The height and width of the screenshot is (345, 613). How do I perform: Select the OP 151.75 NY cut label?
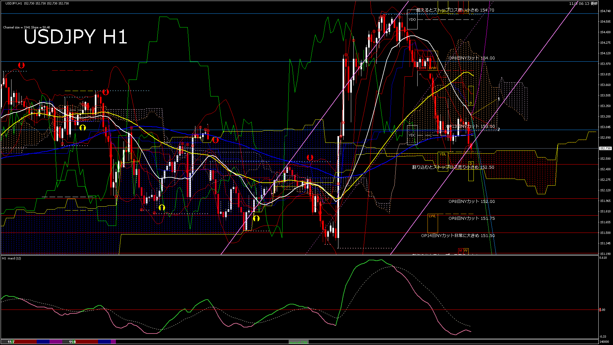tap(471, 218)
